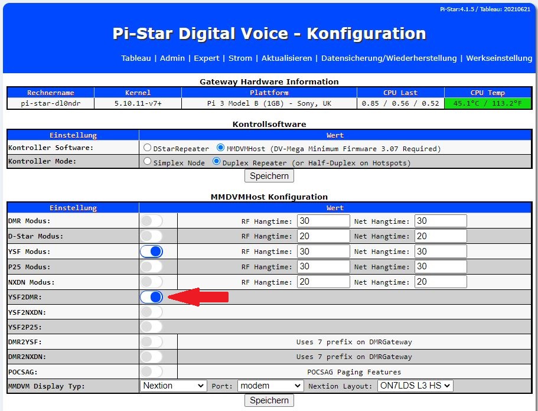Click the green CPU Temp 45.1°C cell

point(488,103)
